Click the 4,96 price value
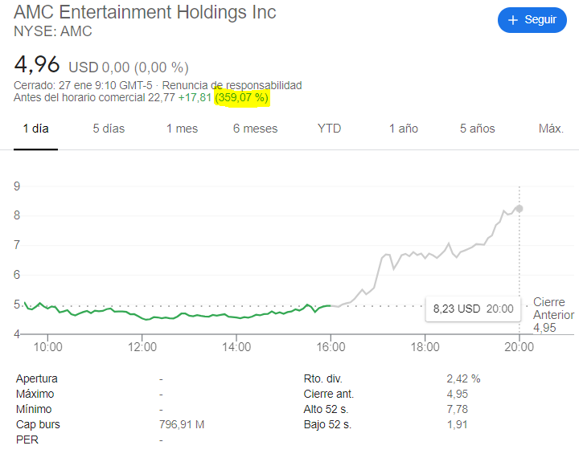This screenshot has width=579, height=458. [36, 64]
